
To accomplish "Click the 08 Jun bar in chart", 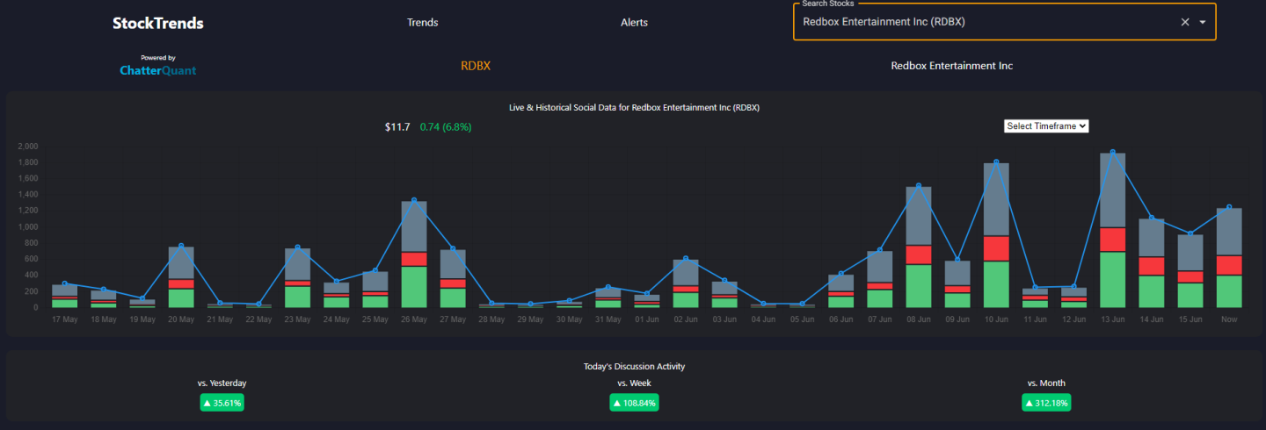I will pos(919,247).
